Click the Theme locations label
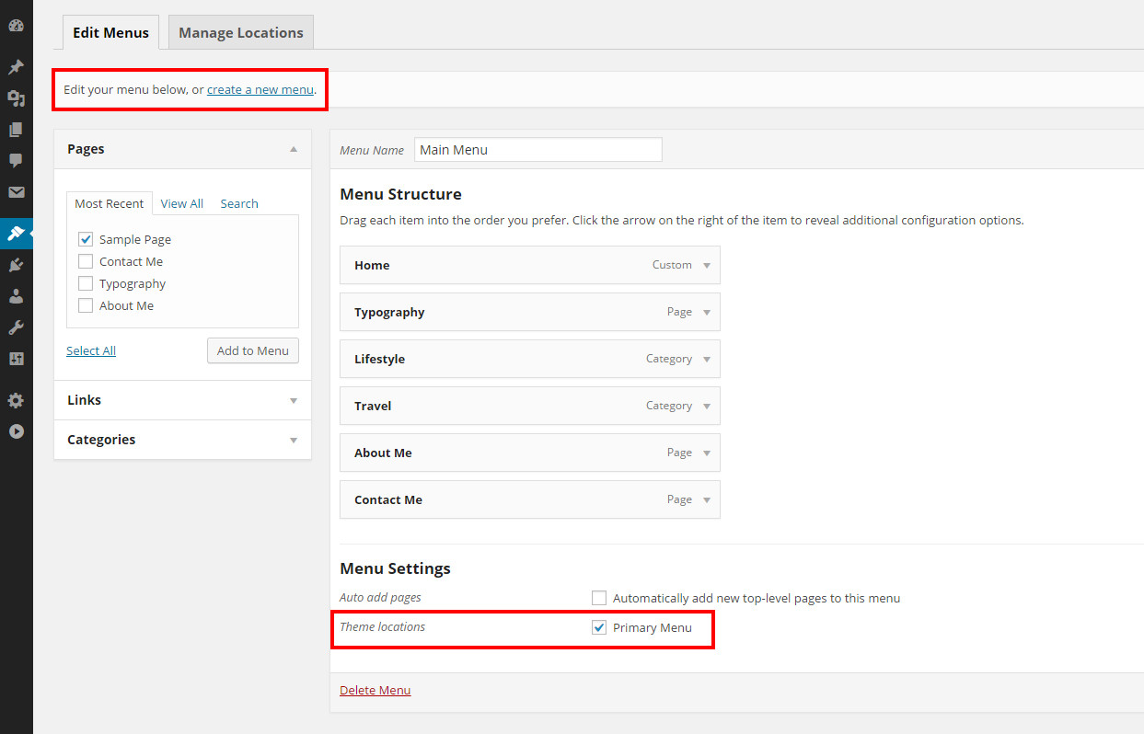Screen dimensions: 1144x734 (x=382, y=626)
